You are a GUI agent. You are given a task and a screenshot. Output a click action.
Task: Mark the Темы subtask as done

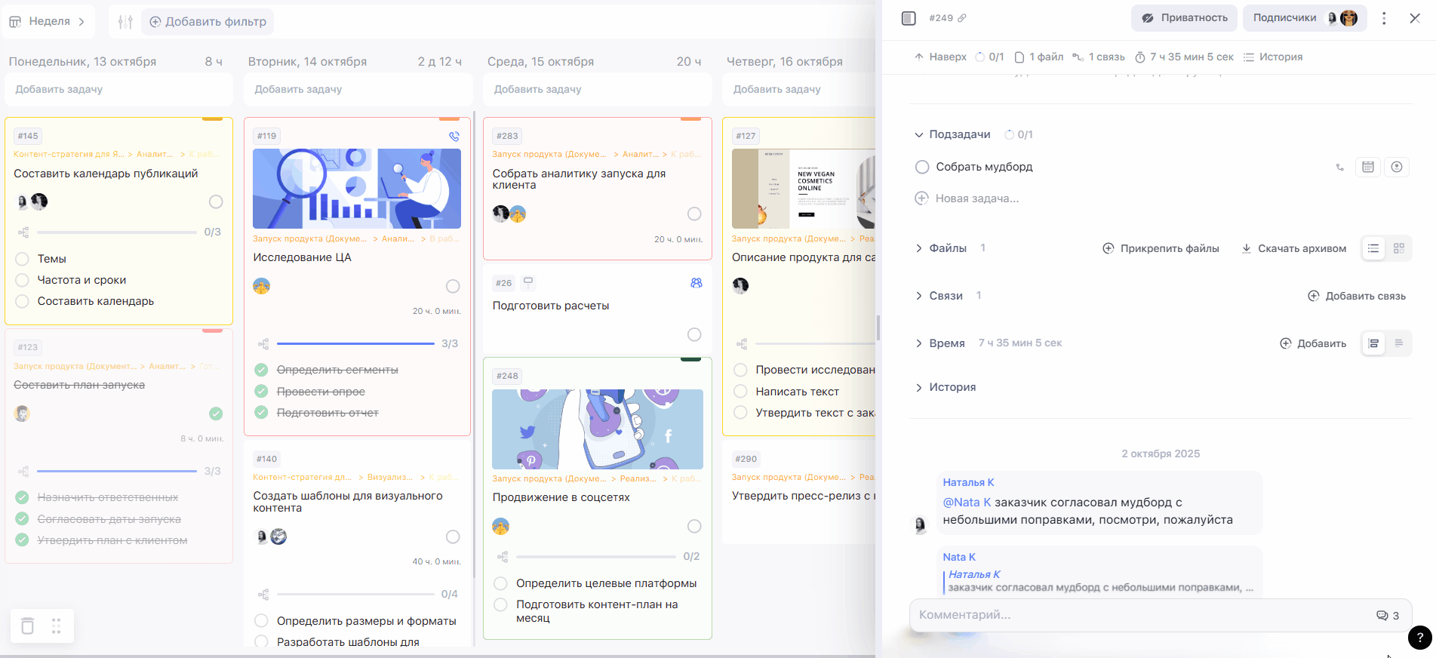point(23,259)
